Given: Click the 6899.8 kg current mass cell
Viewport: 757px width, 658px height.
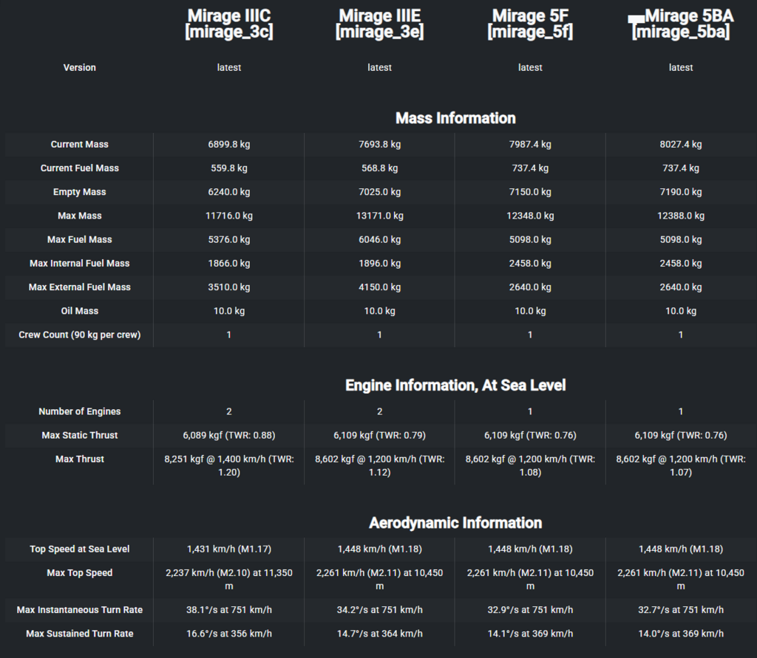Looking at the screenshot, I should click(229, 145).
